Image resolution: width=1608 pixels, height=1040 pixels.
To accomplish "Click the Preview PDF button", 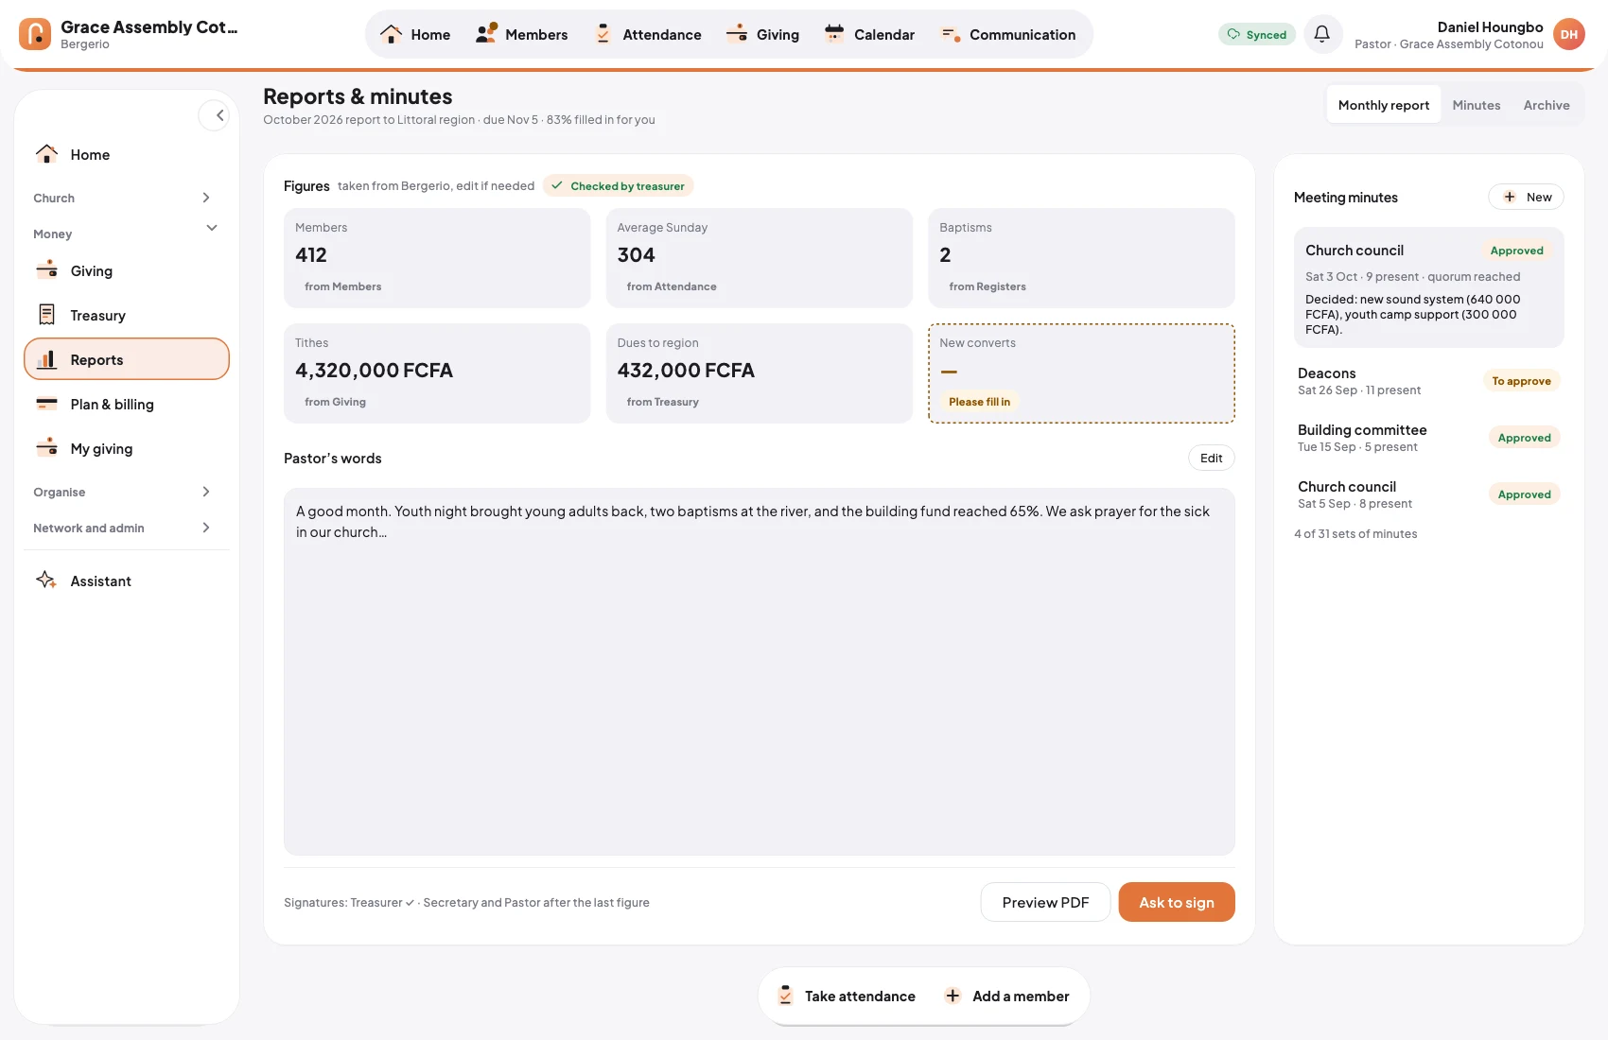I will 1045,902.
